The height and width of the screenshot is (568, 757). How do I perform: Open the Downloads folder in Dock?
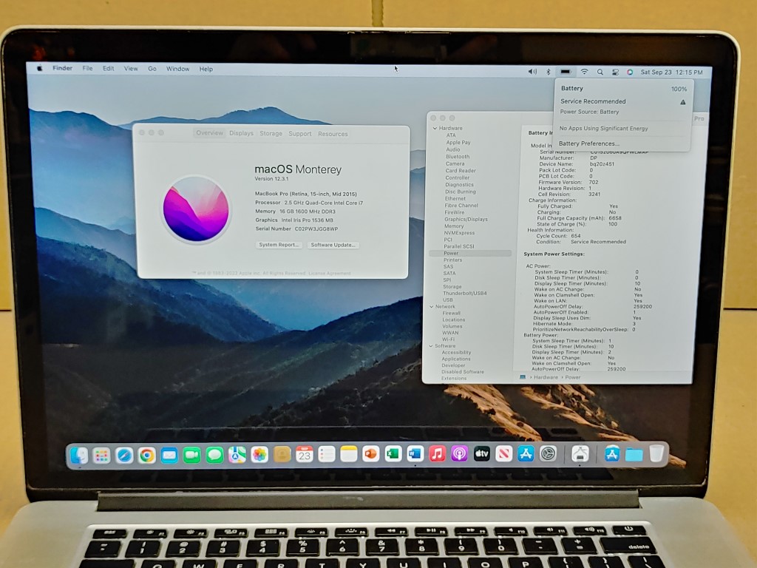coord(634,455)
